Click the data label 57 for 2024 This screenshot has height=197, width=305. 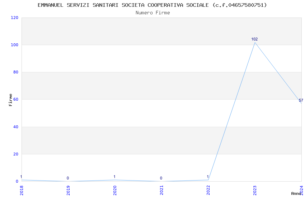(x=301, y=101)
